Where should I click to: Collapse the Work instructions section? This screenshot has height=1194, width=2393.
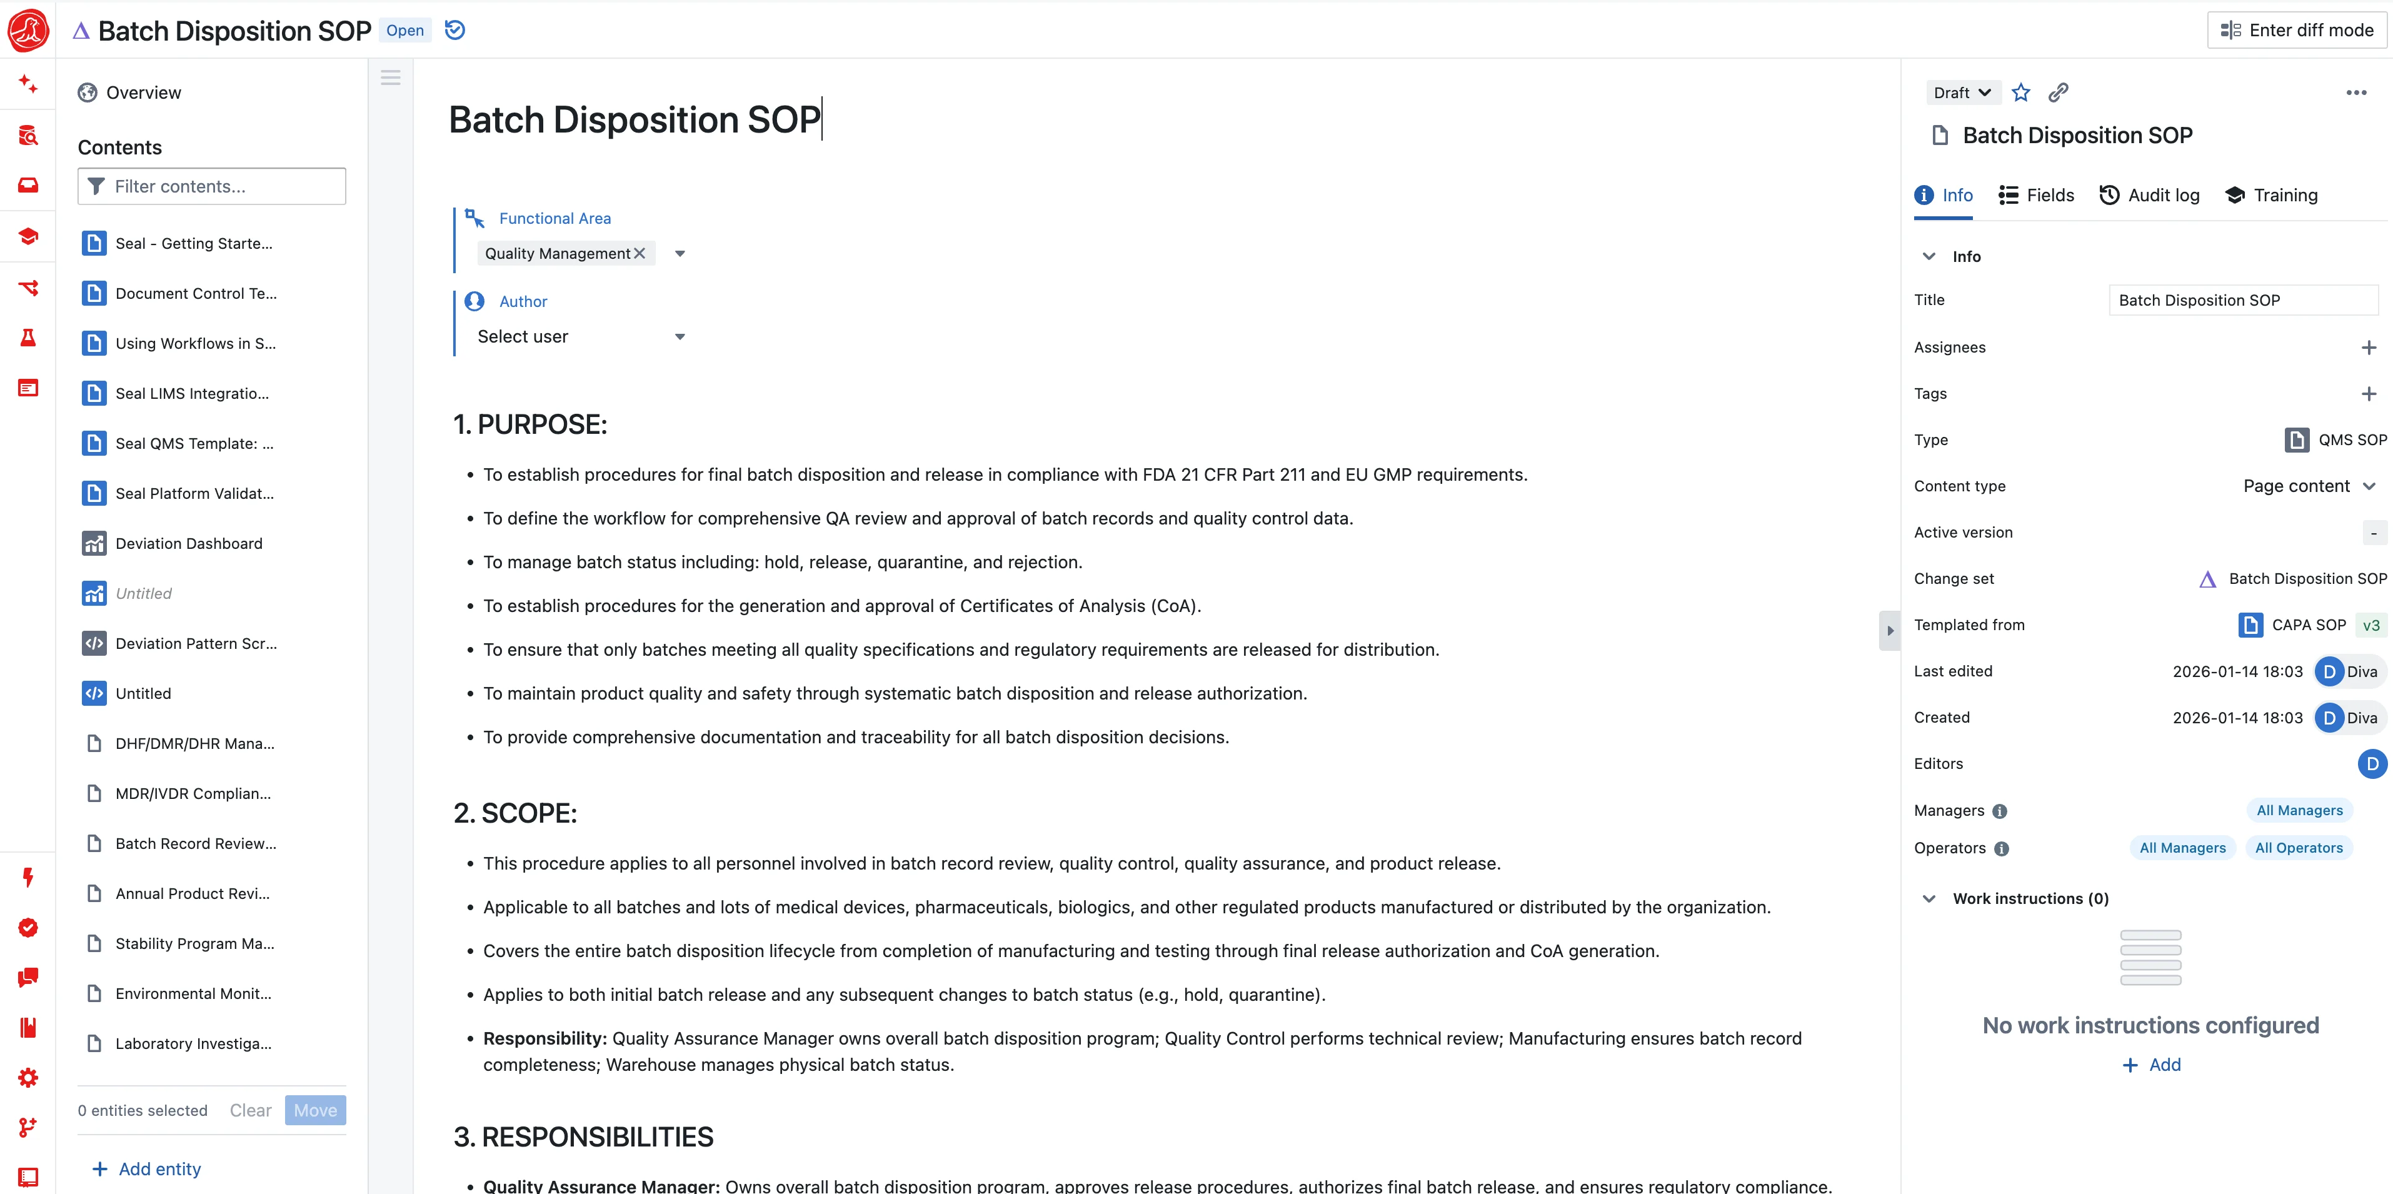point(1929,898)
